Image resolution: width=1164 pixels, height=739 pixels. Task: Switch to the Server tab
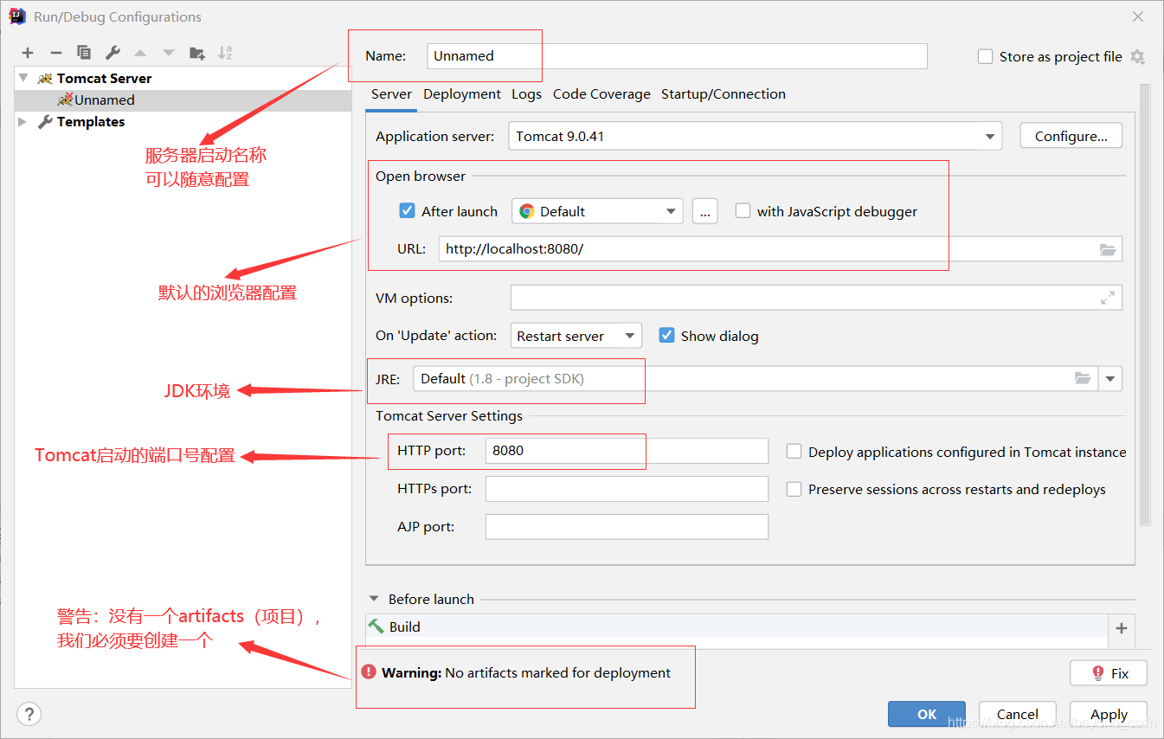coord(391,94)
